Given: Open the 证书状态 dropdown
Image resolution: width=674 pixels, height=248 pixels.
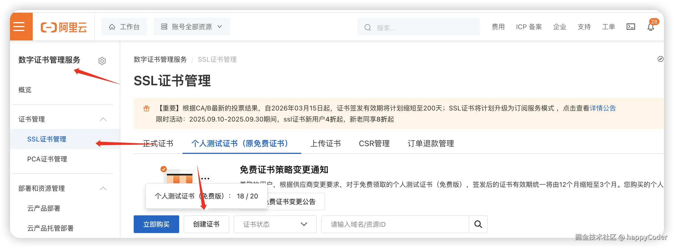Looking at the screenshot, I should pos(275,224).
